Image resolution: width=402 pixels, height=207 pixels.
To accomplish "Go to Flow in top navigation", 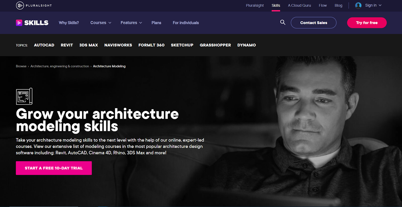I will coord(323,5).
